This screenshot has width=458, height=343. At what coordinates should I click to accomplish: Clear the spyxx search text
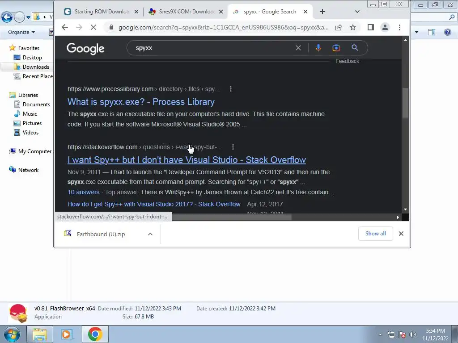298,48
